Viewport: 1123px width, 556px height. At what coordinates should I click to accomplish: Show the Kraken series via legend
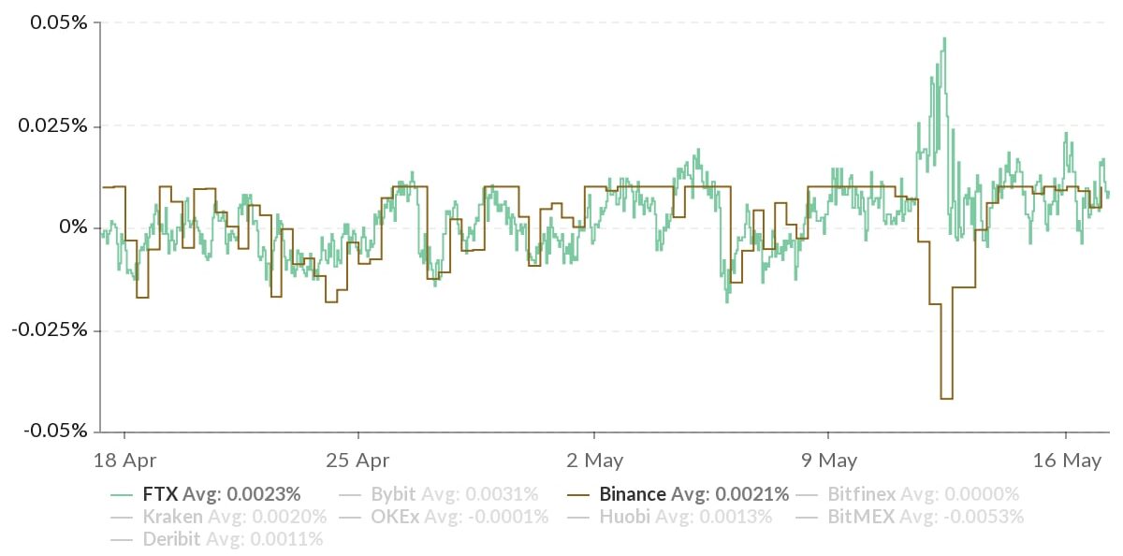[234, 517]
